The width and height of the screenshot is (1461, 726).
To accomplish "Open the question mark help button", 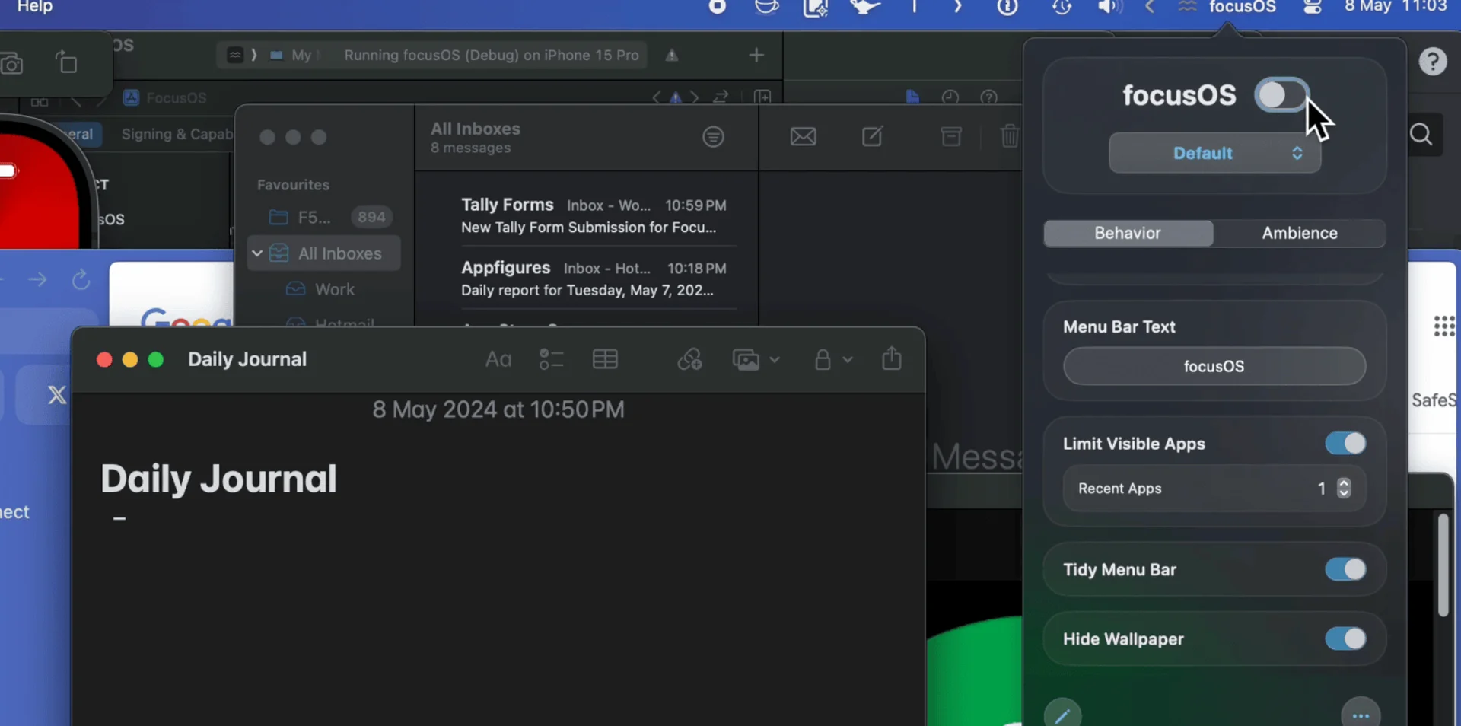I will [1433, 61].
